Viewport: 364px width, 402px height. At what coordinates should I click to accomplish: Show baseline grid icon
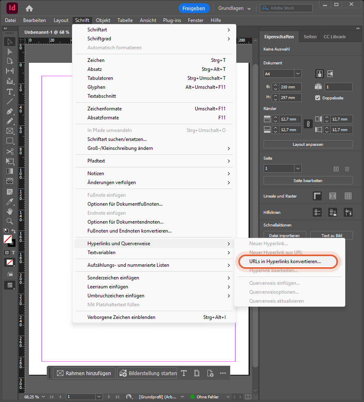333,196
